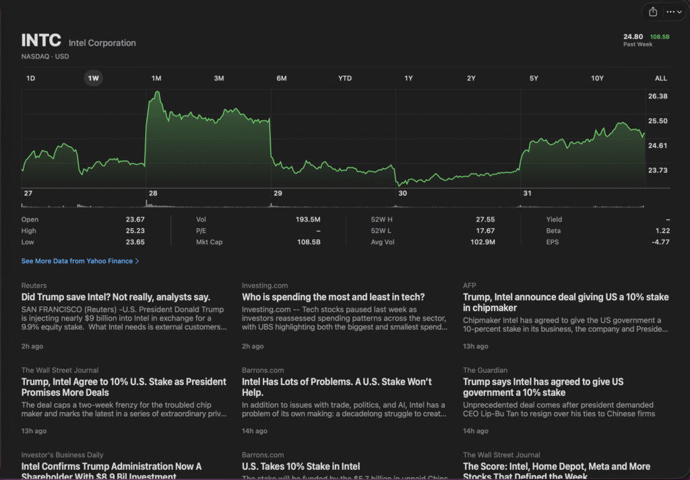Click chevron beside Yahoo Finance link
The height and width of the screenshot is (480, 690).
click(x=137, y=261)
